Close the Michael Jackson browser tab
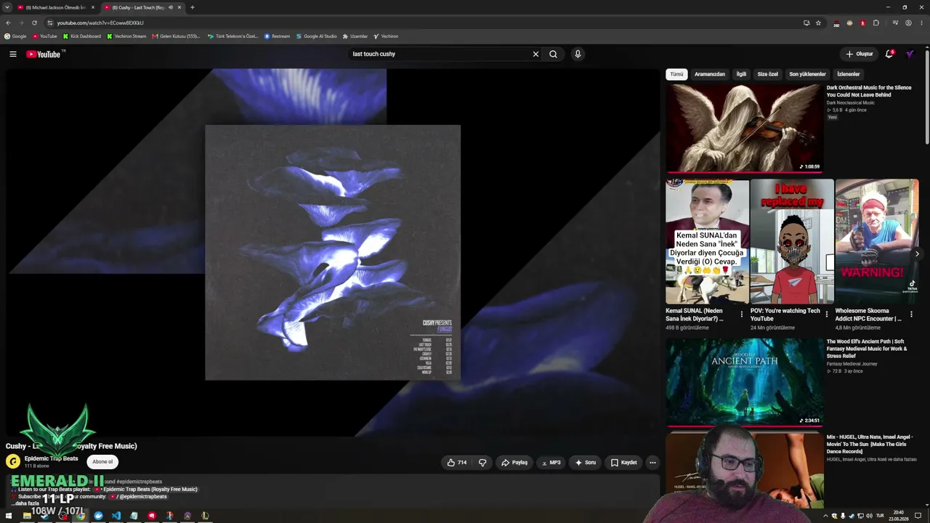Viewport: 930px width, 523px height. [93, 7]
